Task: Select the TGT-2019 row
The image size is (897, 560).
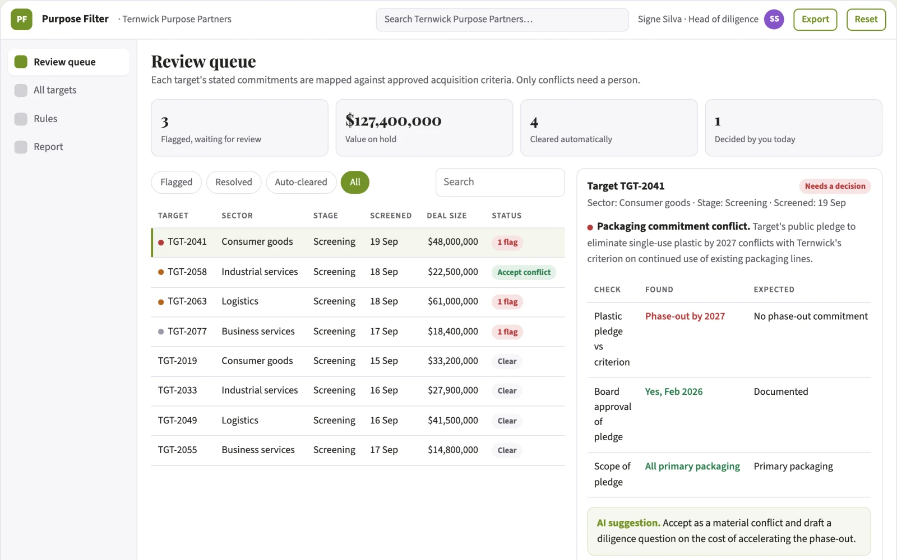Action: (358, 361)
